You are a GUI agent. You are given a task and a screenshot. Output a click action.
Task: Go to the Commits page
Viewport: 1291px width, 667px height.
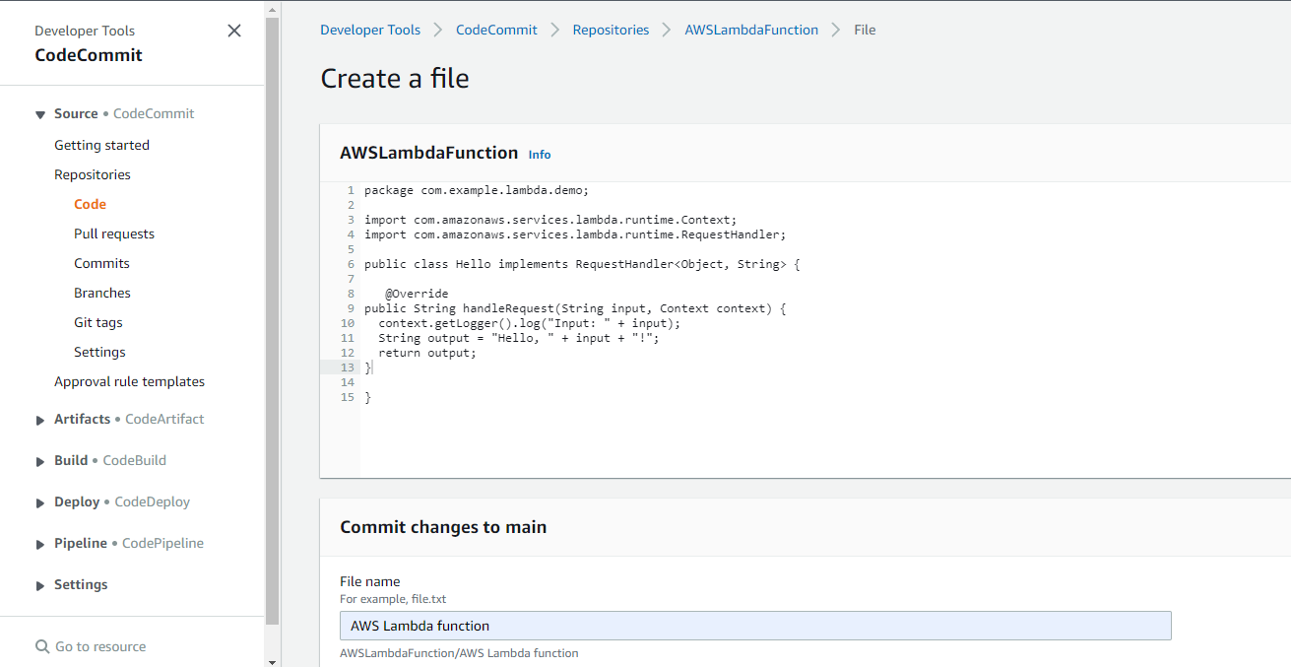pyautogui.click(x=101, y=263)
